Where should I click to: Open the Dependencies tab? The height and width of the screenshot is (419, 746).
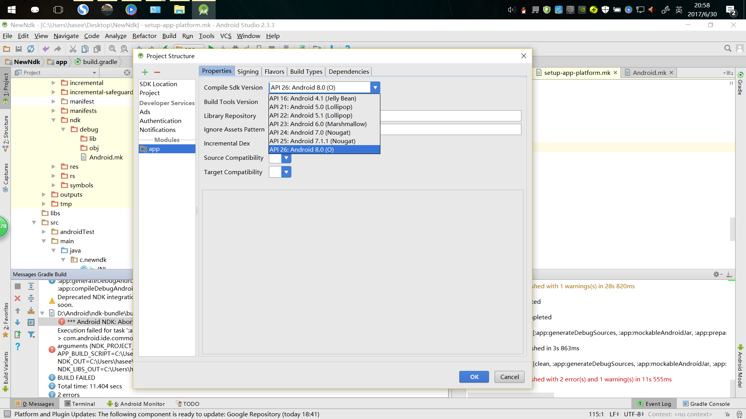tap(349, 71)
